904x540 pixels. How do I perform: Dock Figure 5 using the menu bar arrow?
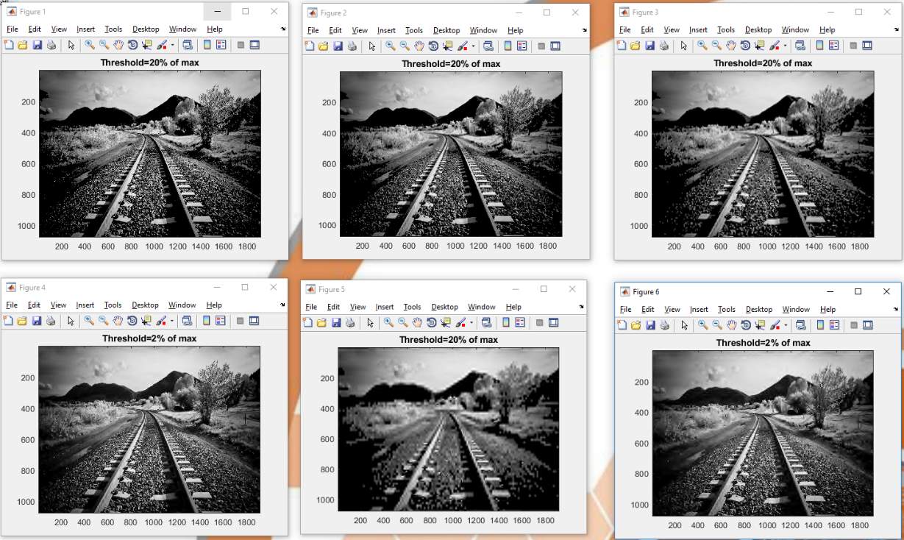pyautogui.click(x=583, y=307)
